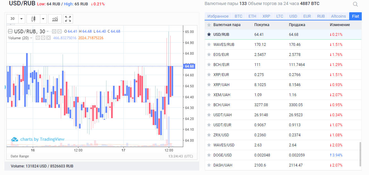Switch to the XRP tab
The height and width of the screenshot is (175, 369).
coord(266,16)
